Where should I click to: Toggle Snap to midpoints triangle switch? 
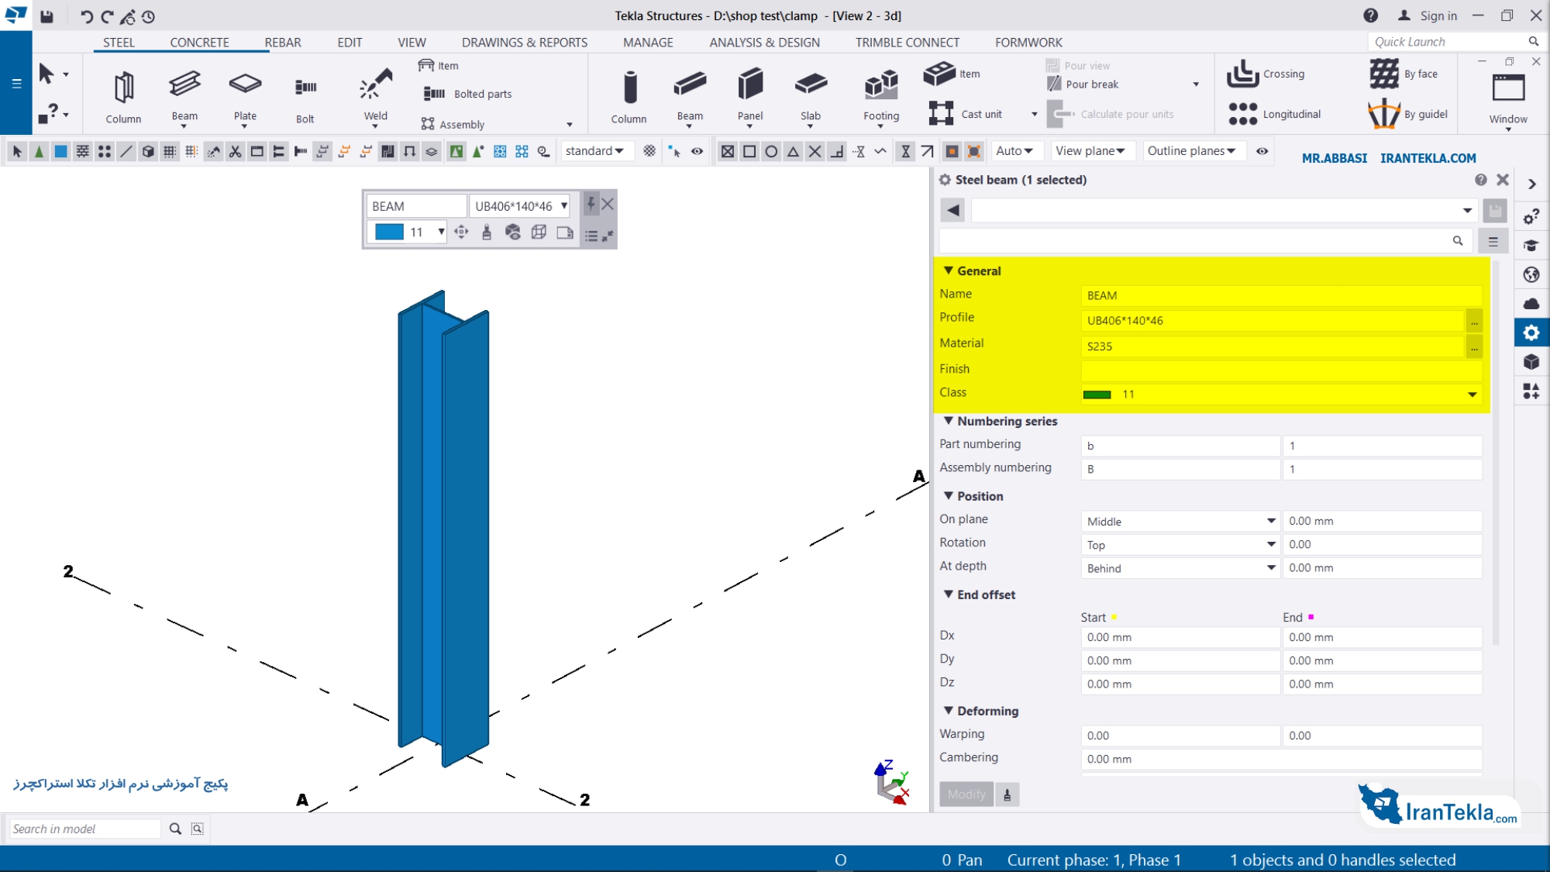[x=793, y=151]
